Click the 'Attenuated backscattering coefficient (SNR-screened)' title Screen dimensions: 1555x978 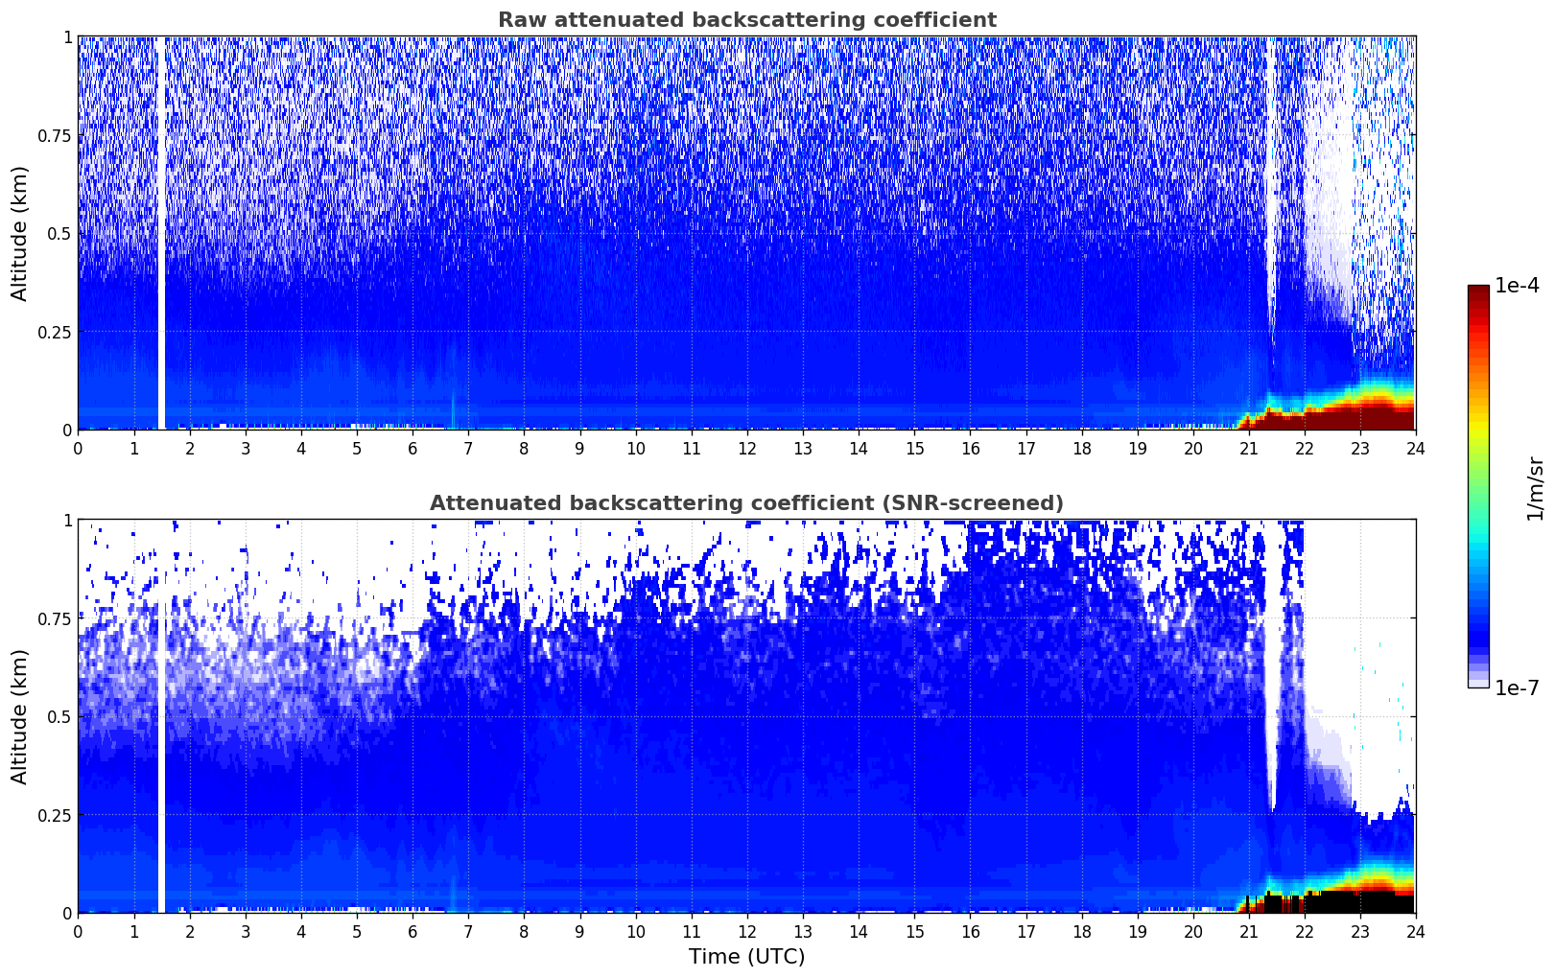pyautogui.click(x=746, y=503)
